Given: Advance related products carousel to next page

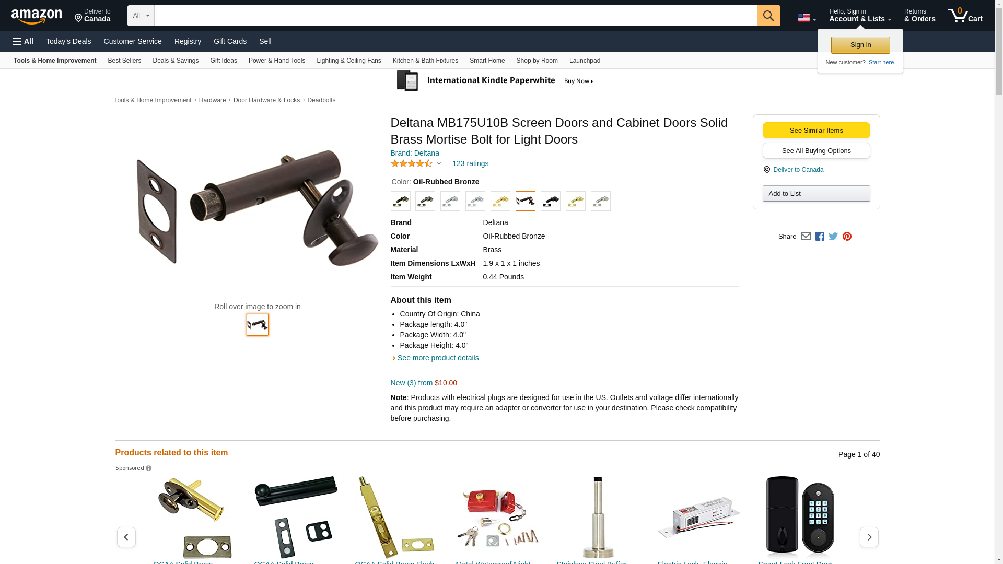Looking at the screenshot, I should coord(869,537).
